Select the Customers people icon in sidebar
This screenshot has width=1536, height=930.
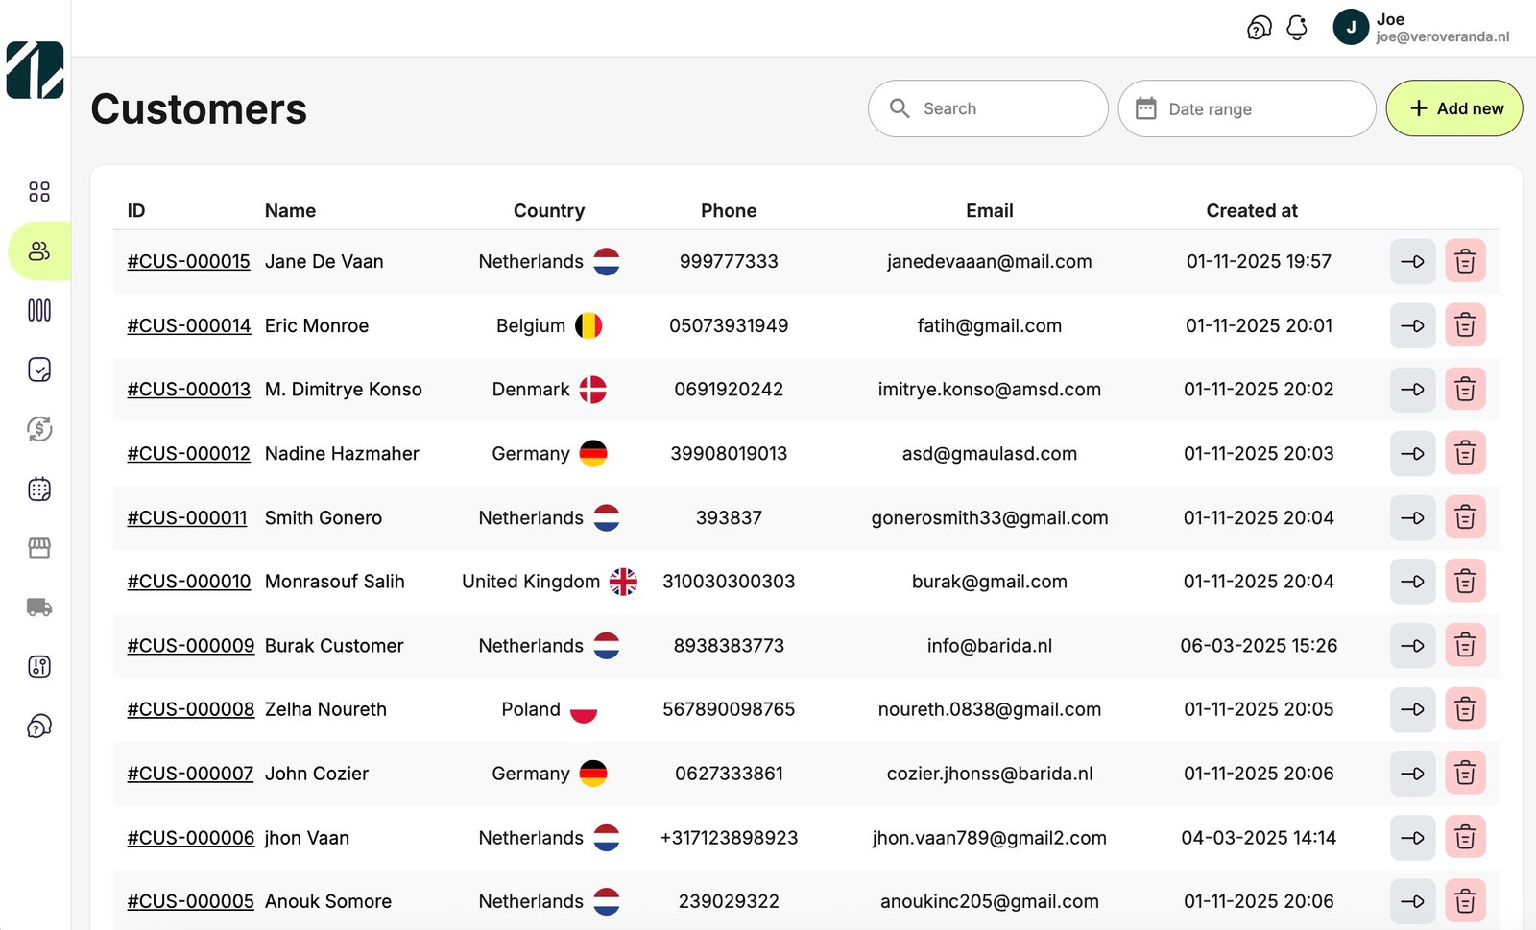click(39, 251)
